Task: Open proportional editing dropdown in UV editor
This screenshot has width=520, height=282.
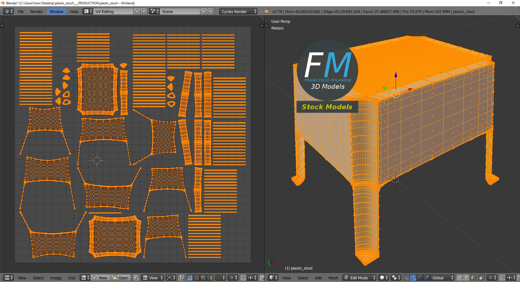Action: (233, 278)
